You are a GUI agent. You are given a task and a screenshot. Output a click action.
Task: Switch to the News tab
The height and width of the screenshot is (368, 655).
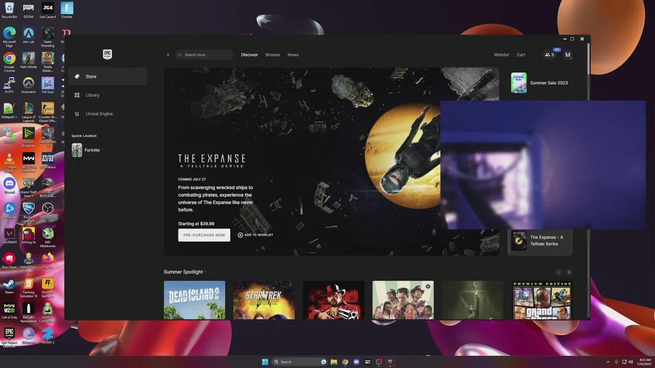293,55
